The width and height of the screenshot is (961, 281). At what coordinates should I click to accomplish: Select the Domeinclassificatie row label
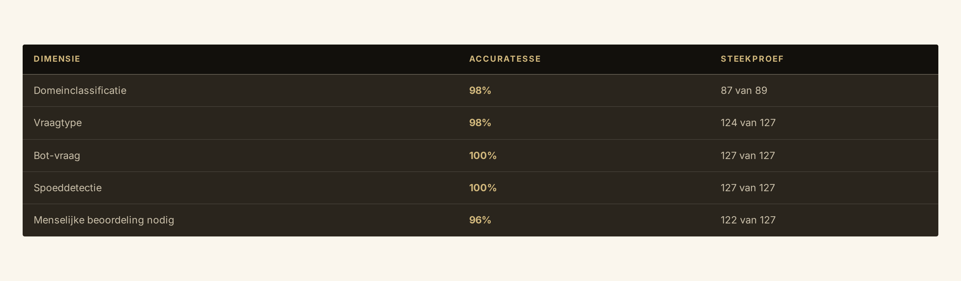(80, 90)
